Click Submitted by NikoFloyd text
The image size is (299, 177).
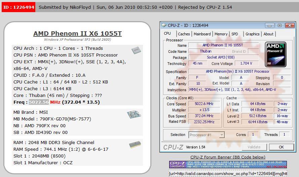65,7
